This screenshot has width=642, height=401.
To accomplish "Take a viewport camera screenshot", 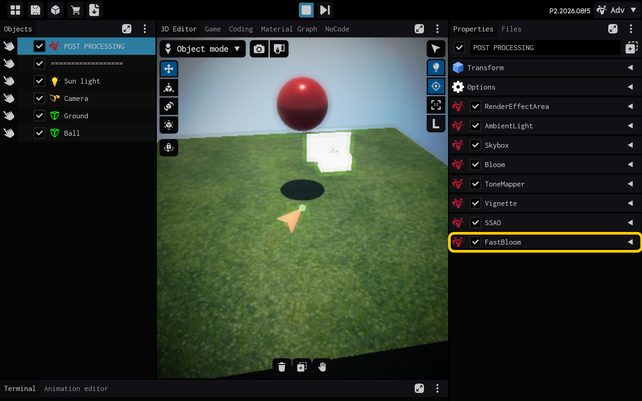I will pos(259,49).
